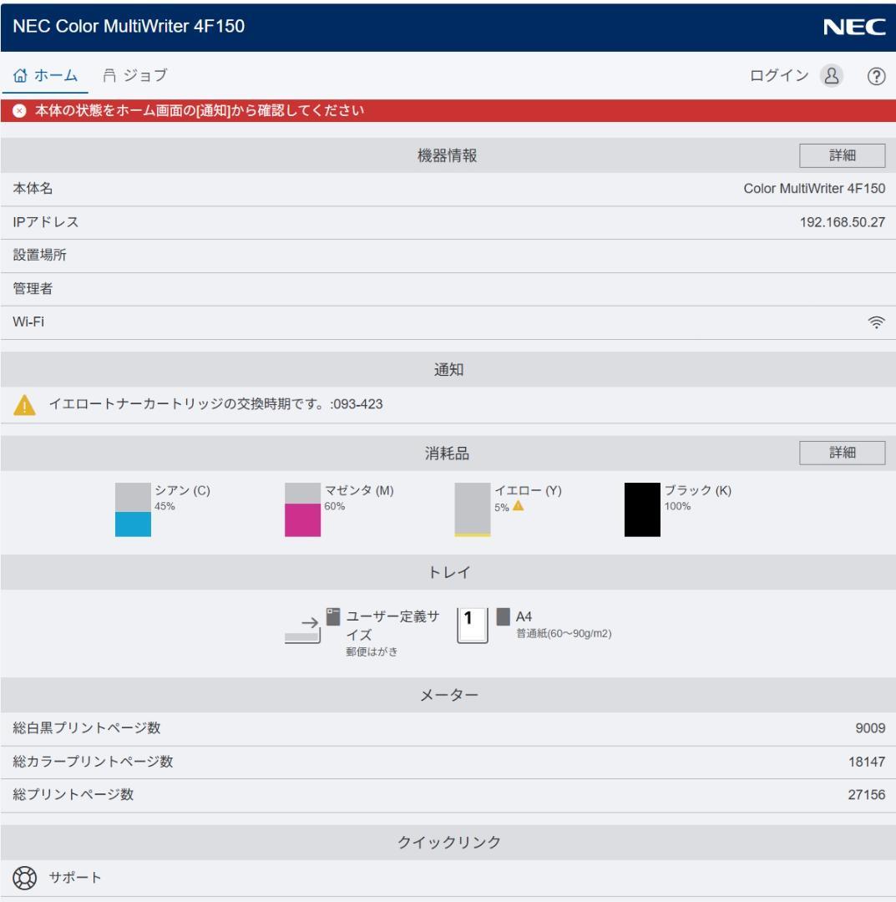Open the help icon in the top bar
This screenshot has width=896, height=902.
875,74
